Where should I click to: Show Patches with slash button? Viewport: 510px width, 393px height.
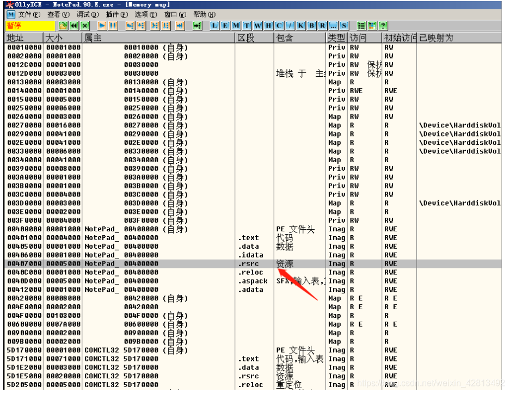coord(290,26)
